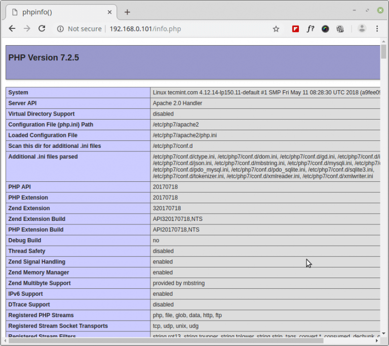Reload the phpinfo page

(42, 29)
